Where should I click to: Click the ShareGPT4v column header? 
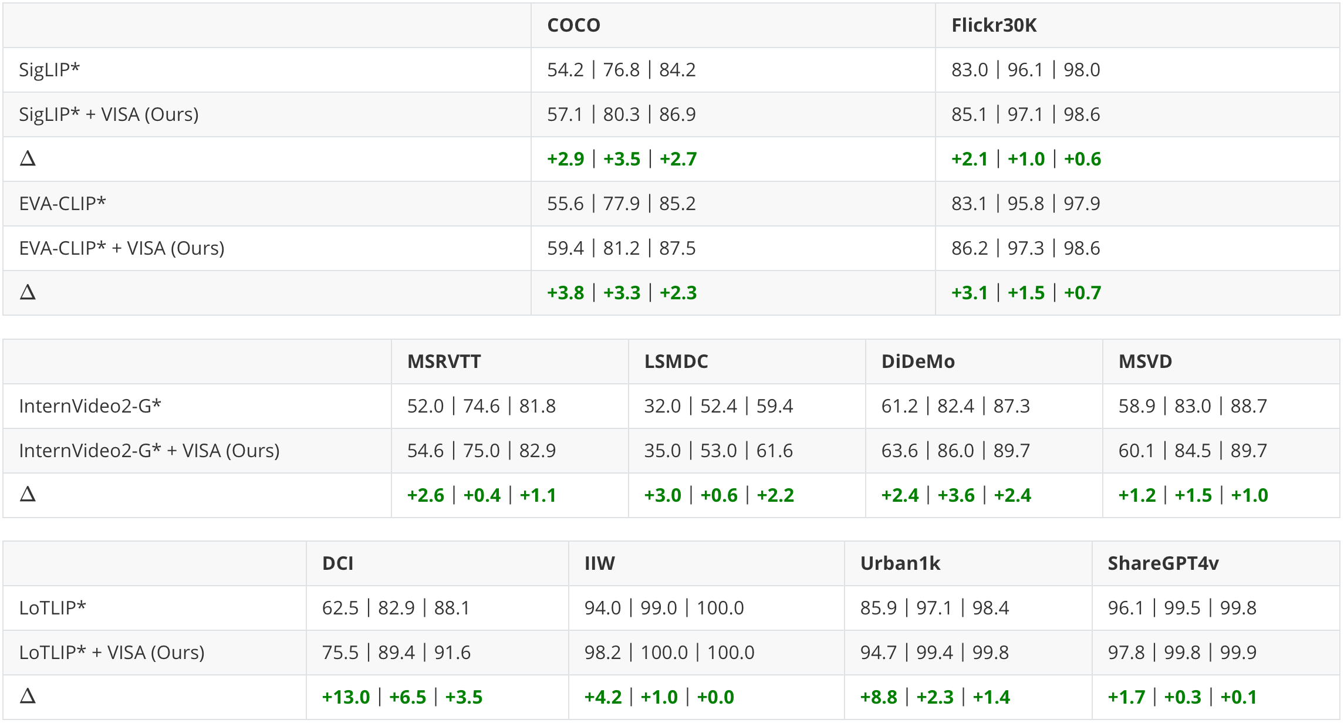click(x=1163, y=563)
